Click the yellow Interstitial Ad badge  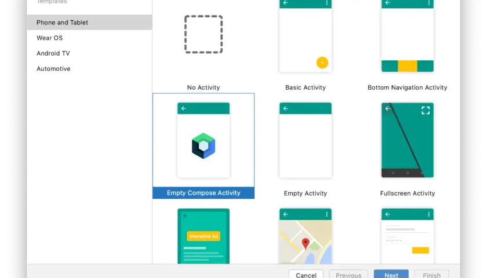click(203, 236)
